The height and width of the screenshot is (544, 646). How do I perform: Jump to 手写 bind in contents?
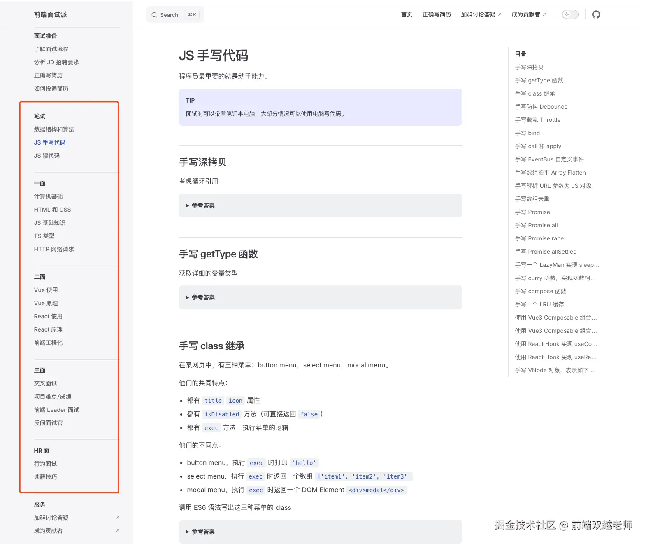click(527, 133)
